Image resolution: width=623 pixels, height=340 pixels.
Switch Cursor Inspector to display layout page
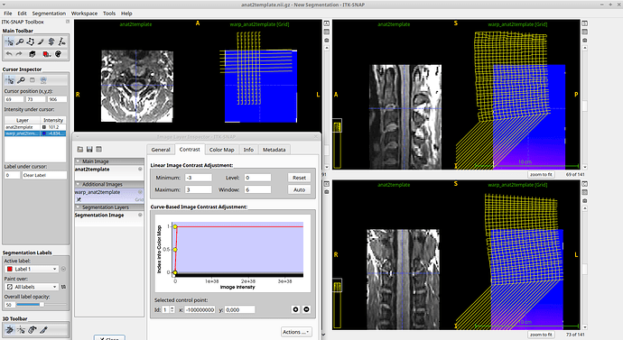click(33, 80)
